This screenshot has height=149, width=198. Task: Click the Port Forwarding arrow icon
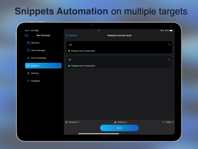28,58
